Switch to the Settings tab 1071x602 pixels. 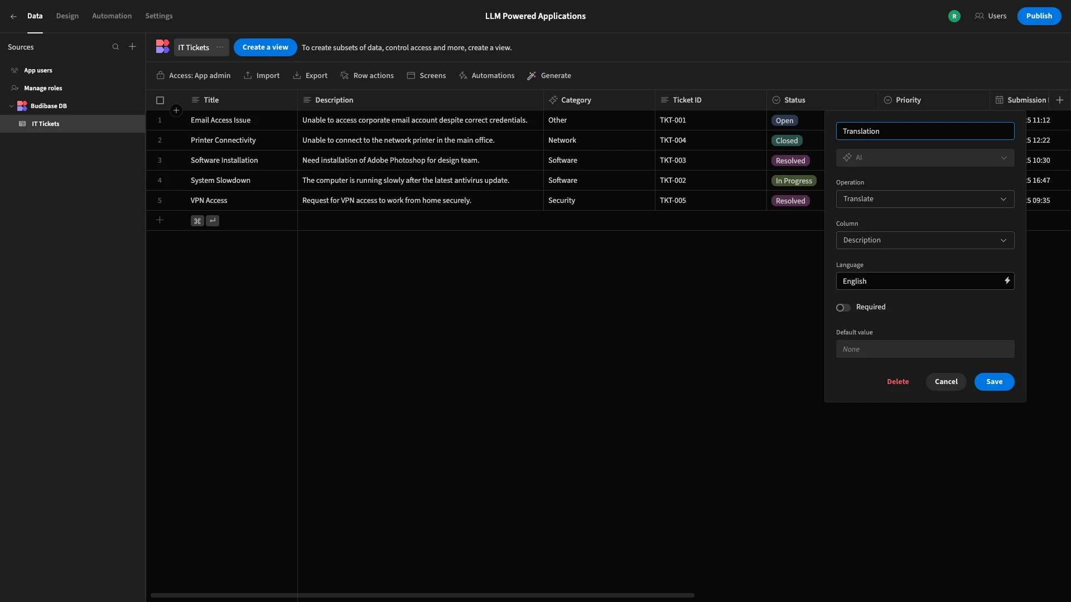[x=159, y=16]
